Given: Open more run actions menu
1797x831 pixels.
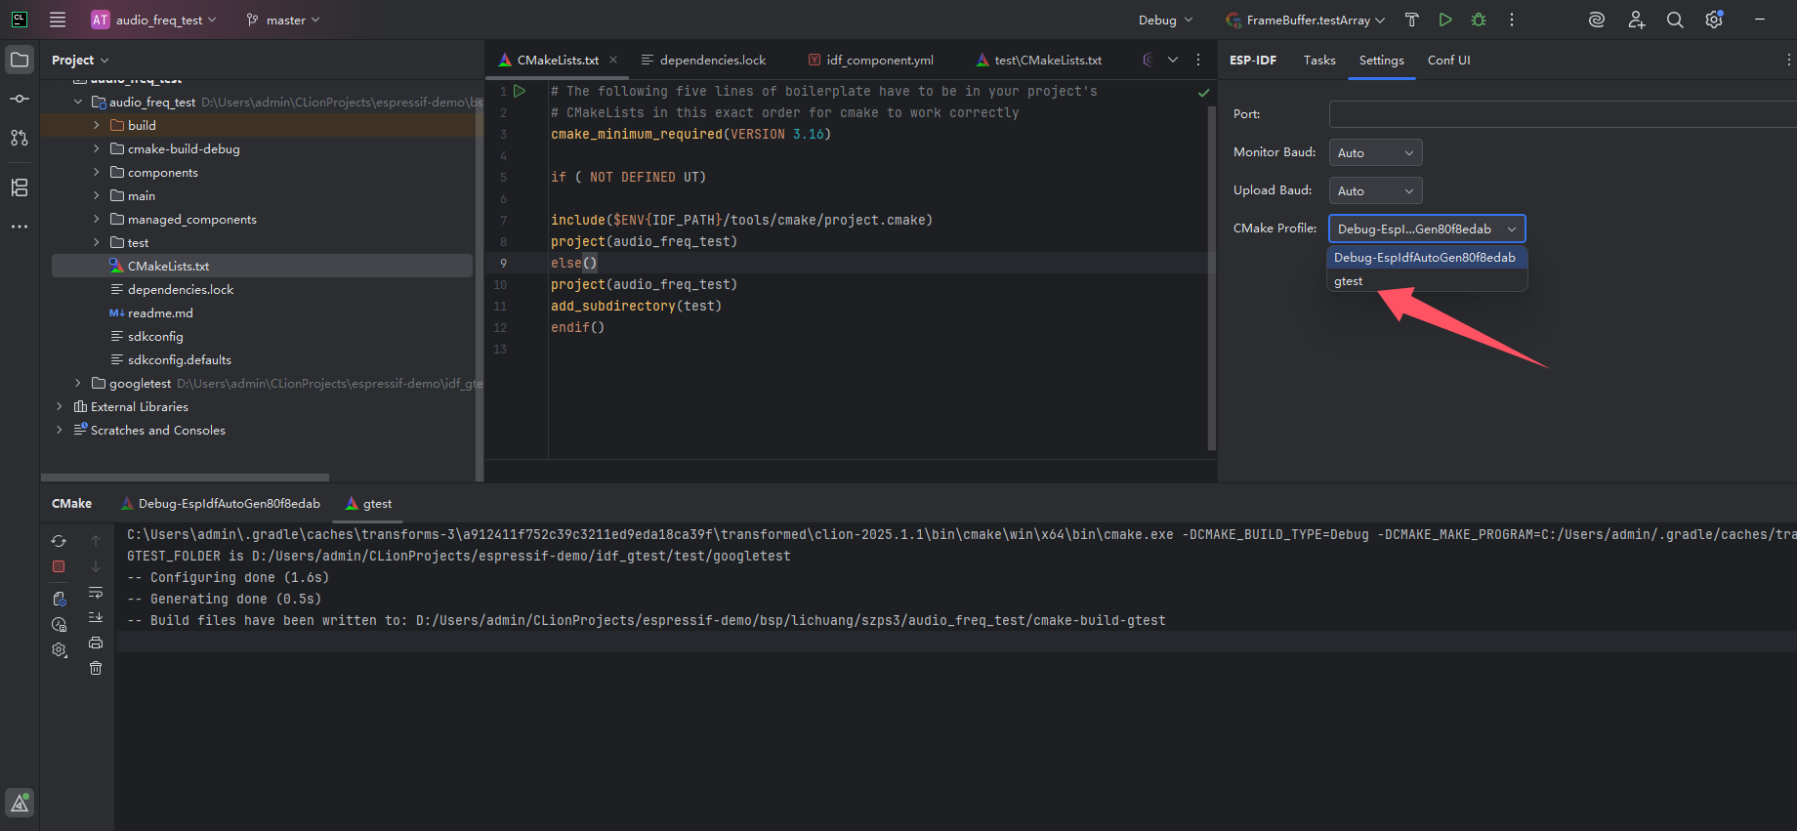Looking at the screenshot, I should pos(1512,20).
